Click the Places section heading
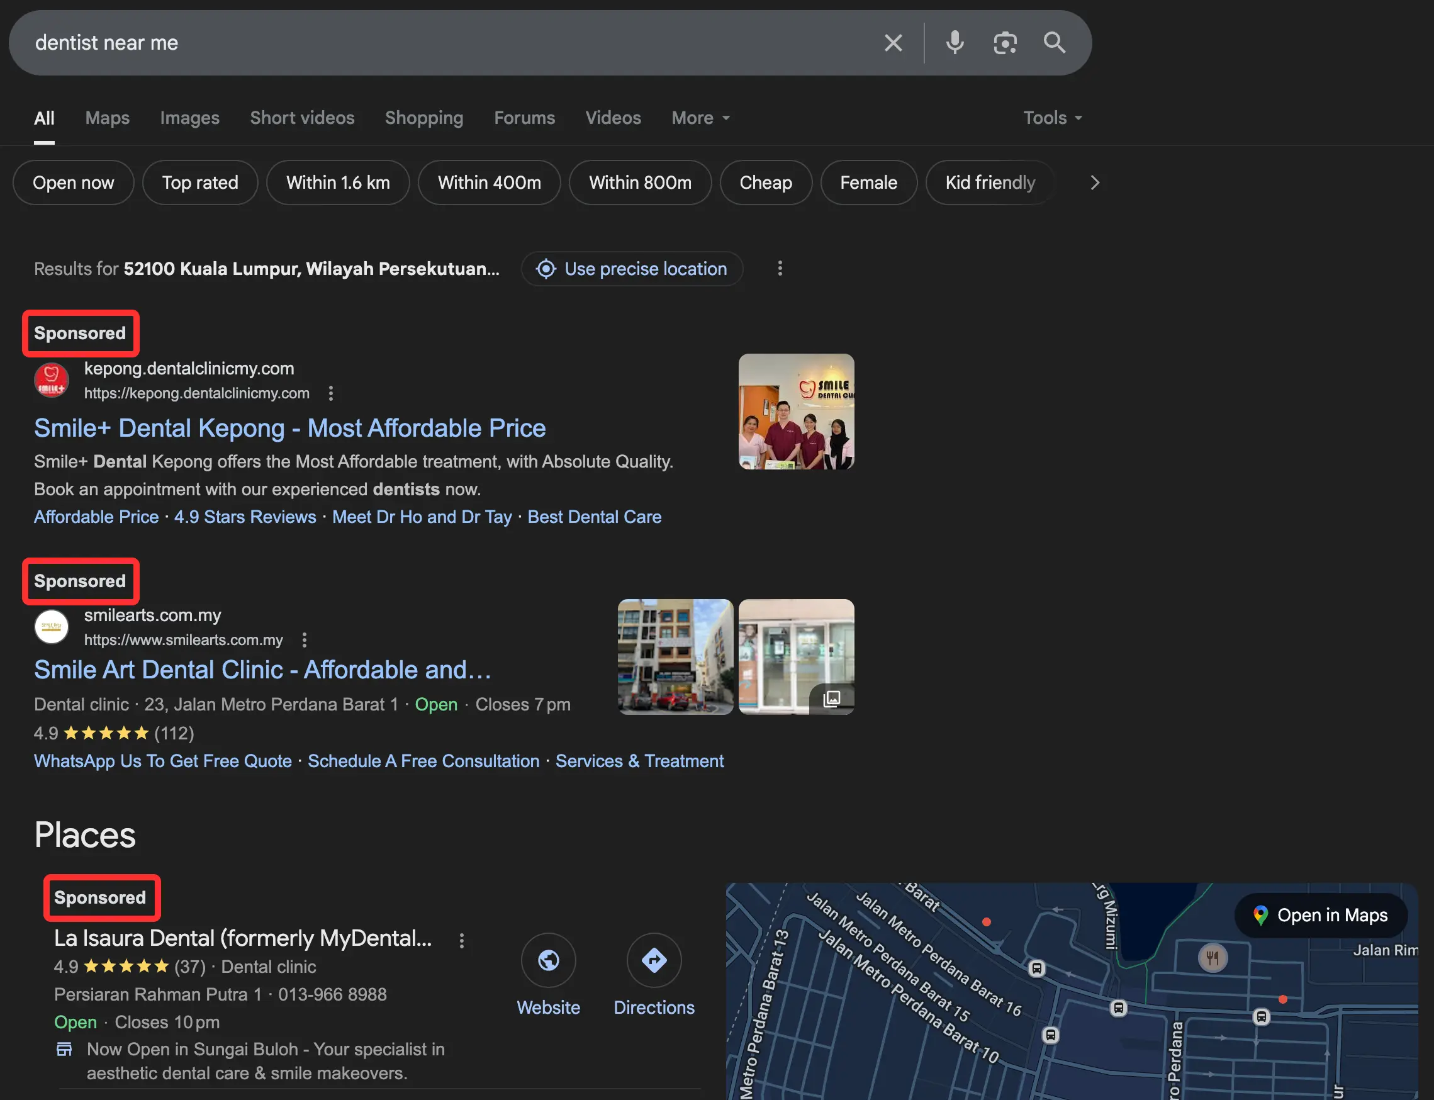The image size is (1434, 1100). pyautogui.click(x=85, y=836)
